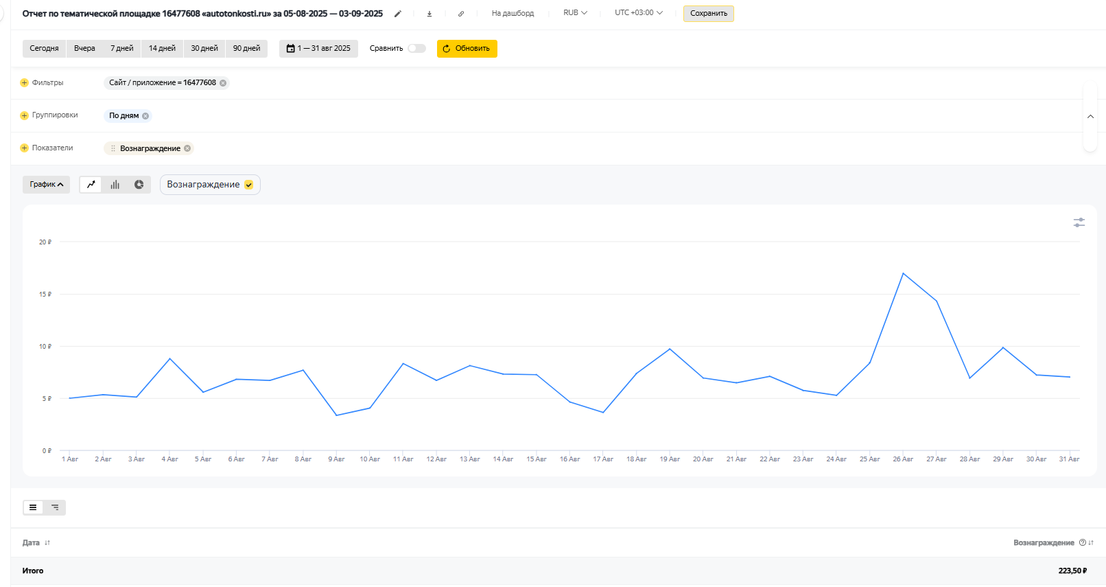Sort table by Дата column arrows
Screen dimensions: 1106x587
tap(47, 542)
